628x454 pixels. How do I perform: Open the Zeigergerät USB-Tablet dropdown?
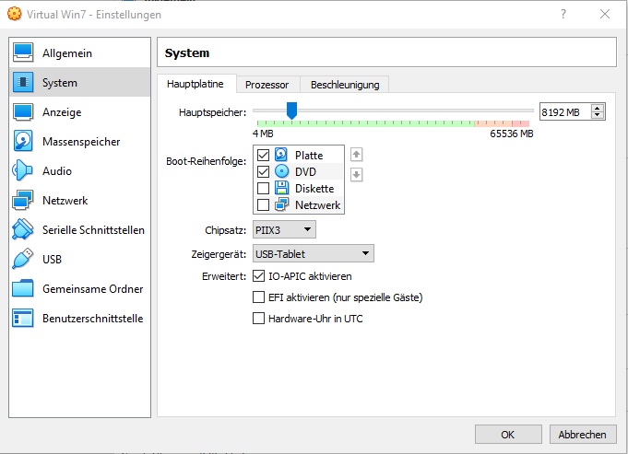point(314,253)
